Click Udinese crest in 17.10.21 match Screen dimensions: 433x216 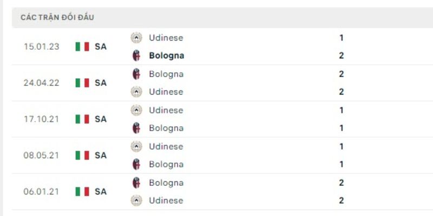[136, 110]
